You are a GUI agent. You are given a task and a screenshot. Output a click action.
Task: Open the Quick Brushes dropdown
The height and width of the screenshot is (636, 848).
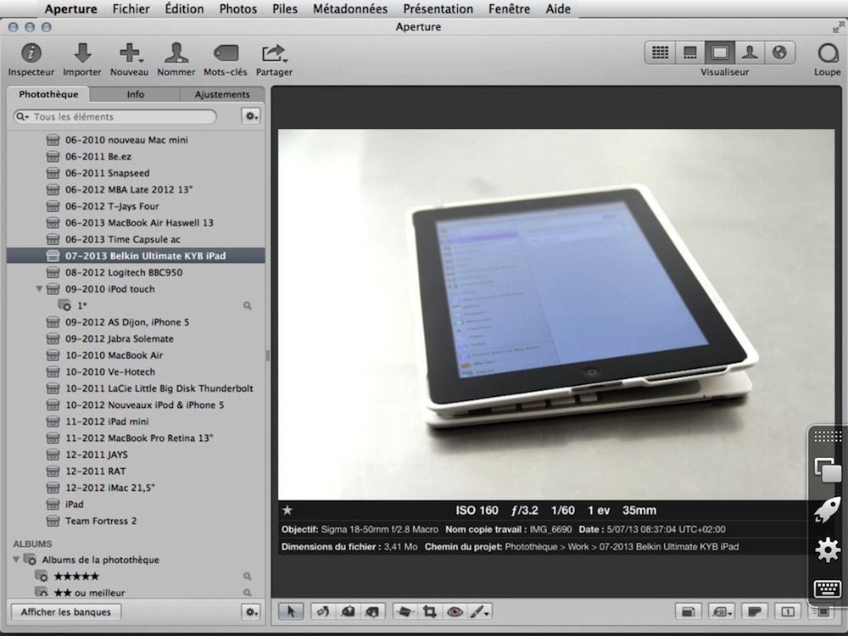coord(479,611)
